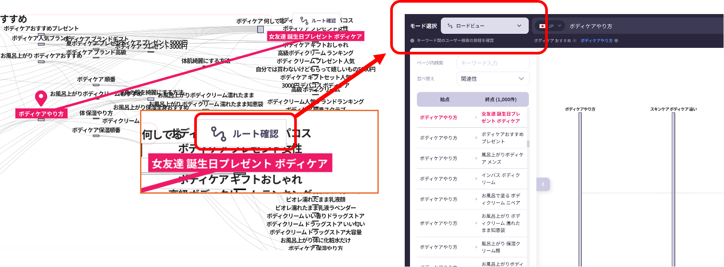Click the Japan flag icon
The width and height of the screenshot is (724, 267).
543,26
